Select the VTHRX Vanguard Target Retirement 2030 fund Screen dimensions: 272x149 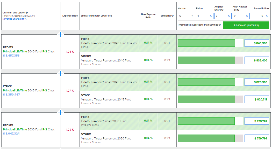[109, 138]
